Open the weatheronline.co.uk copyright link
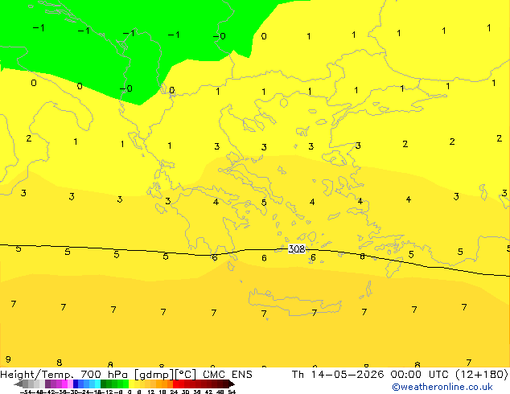The image size is (510, 394). (442, 388)
